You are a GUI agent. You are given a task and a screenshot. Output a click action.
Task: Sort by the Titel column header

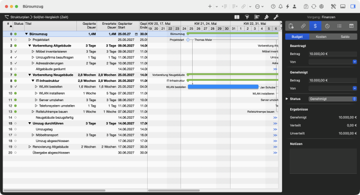[51, 26]
